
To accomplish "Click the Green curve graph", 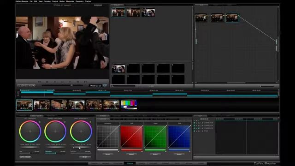I will pyautogui.click(x=155, y=136).
